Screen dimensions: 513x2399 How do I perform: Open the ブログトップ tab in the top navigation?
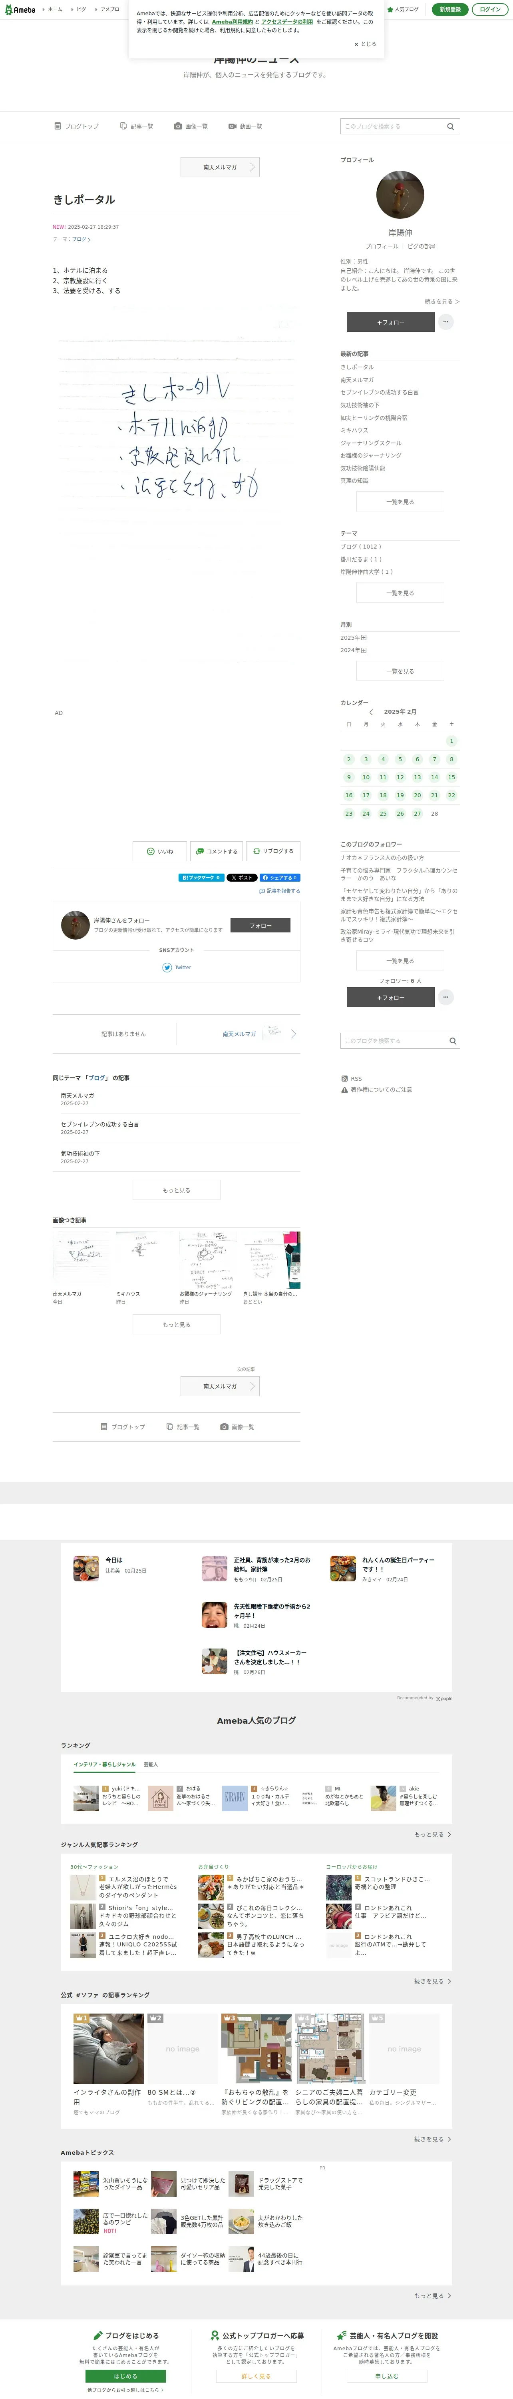coord(76,126)
